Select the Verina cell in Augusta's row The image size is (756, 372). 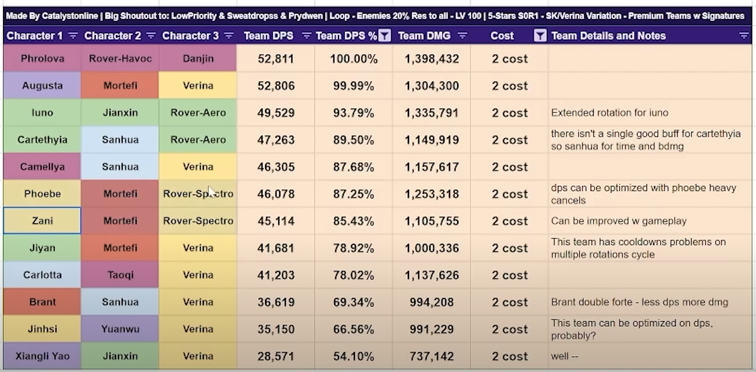tap(198, 86)
